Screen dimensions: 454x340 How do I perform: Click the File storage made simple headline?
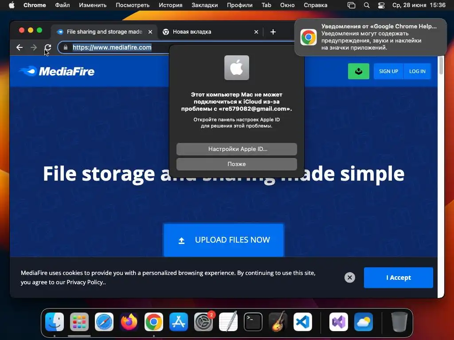[223, 174]
